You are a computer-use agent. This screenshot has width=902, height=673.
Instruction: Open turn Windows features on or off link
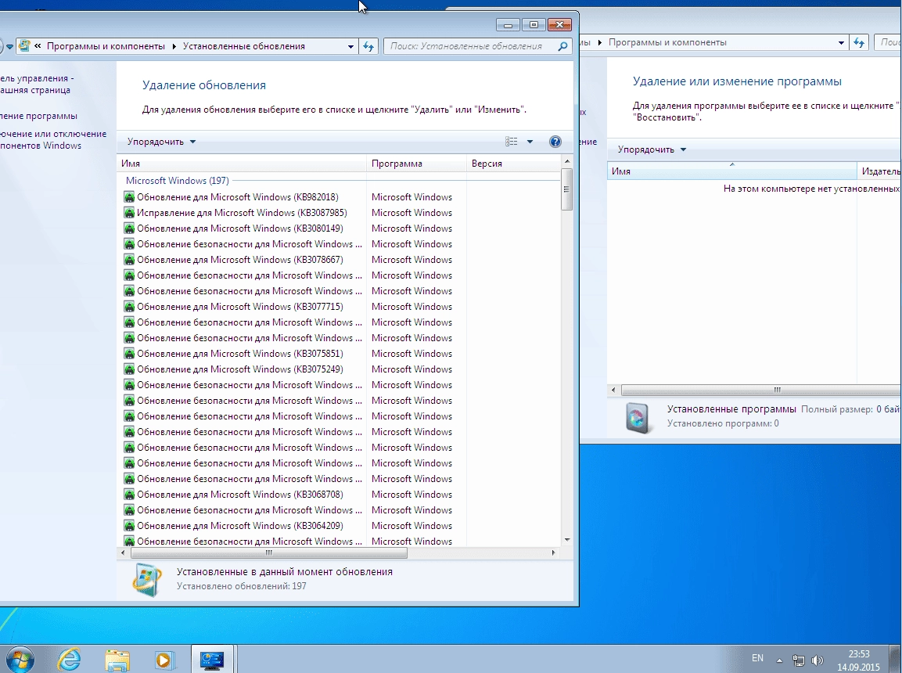tap(53, 139)
